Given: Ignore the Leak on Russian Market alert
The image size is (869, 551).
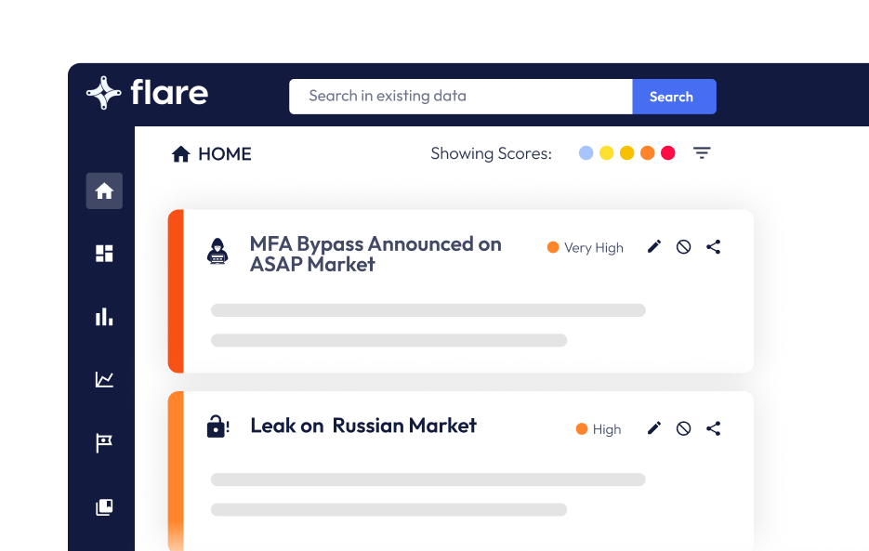Looking at the screenshot, I should (x=683, y=428).
